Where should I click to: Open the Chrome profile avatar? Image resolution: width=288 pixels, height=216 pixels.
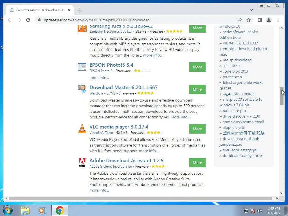[x=269, y=20]
